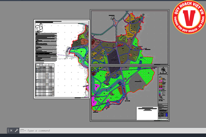Select the title block below the legend
Viewport: 206px width, 137px height.
(163, 112)
